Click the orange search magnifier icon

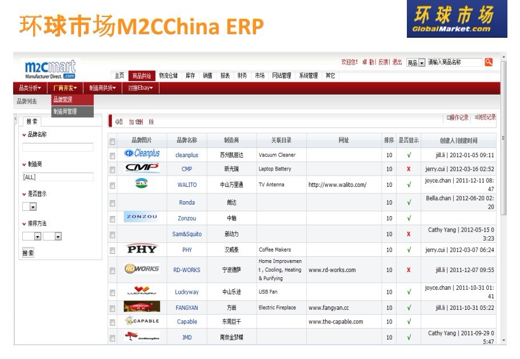(x=489, y=62)
